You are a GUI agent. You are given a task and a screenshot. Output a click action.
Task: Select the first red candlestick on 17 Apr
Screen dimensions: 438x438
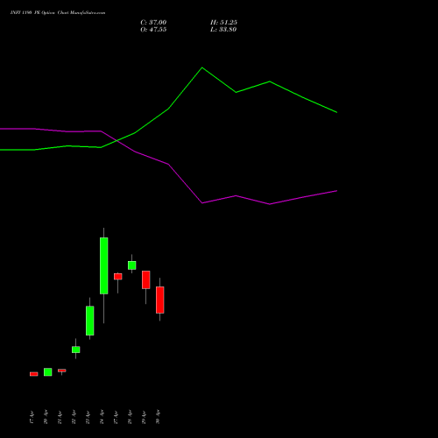point(34,374)
